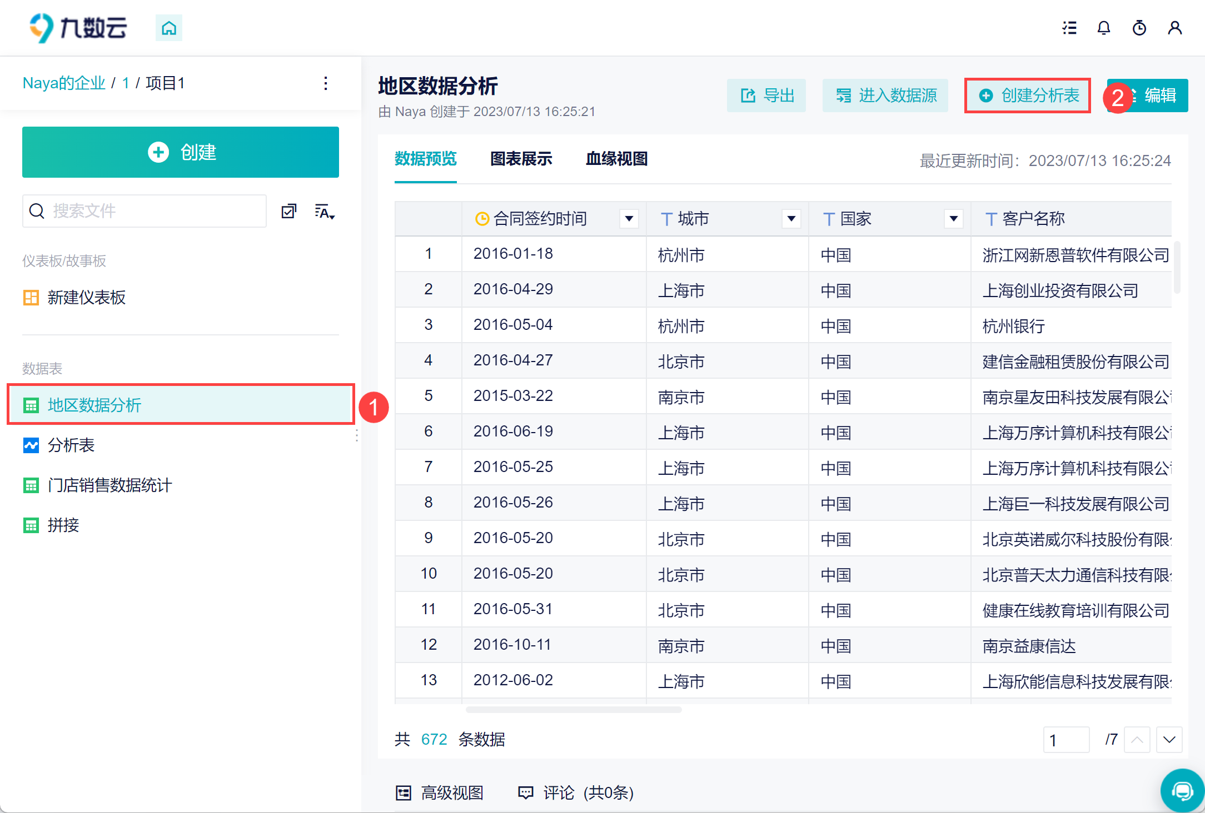
Task: Expand 城市 column filter dropdown
Action: [791, 219]
